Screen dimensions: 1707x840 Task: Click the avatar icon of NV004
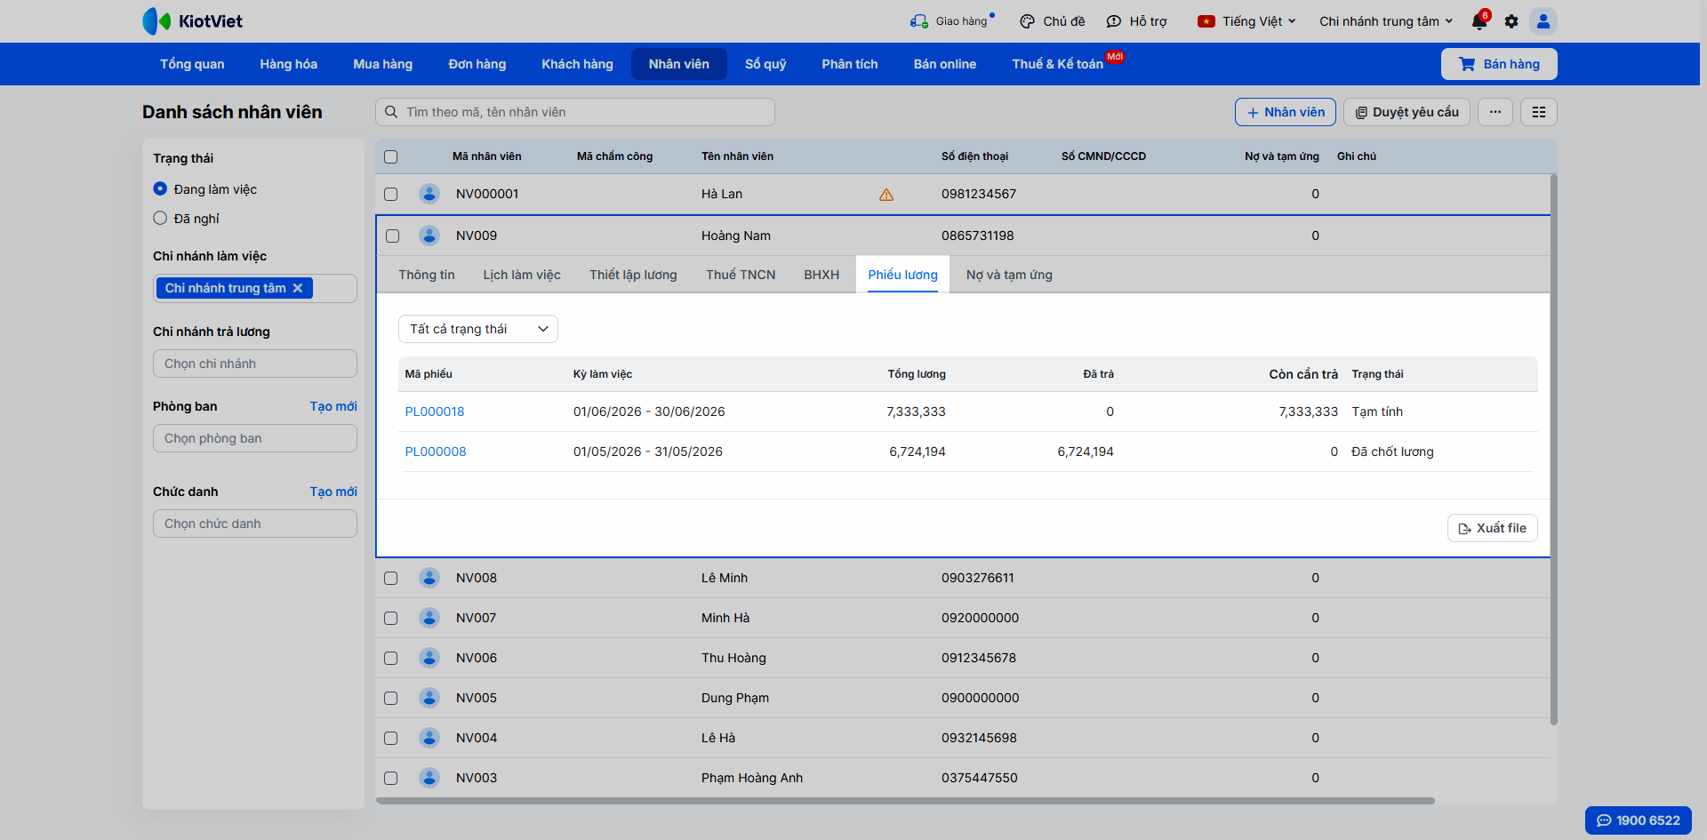click(x=429, y=738)
